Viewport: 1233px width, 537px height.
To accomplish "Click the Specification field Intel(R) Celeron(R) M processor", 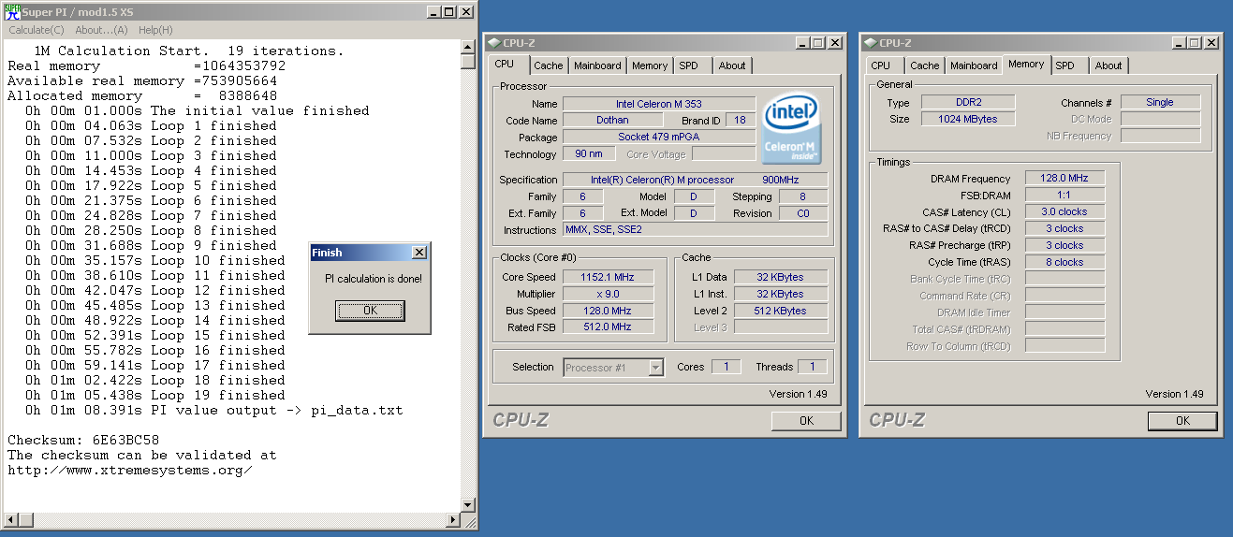I will (695, 180).
